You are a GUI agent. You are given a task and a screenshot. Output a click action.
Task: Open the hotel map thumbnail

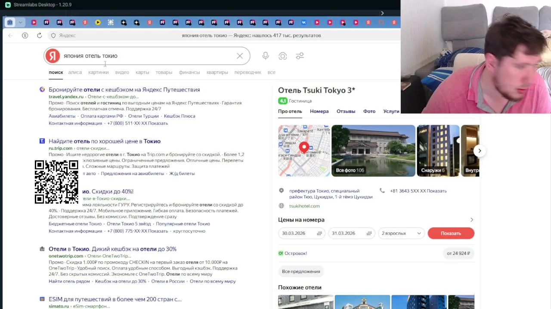coord(304,151)
